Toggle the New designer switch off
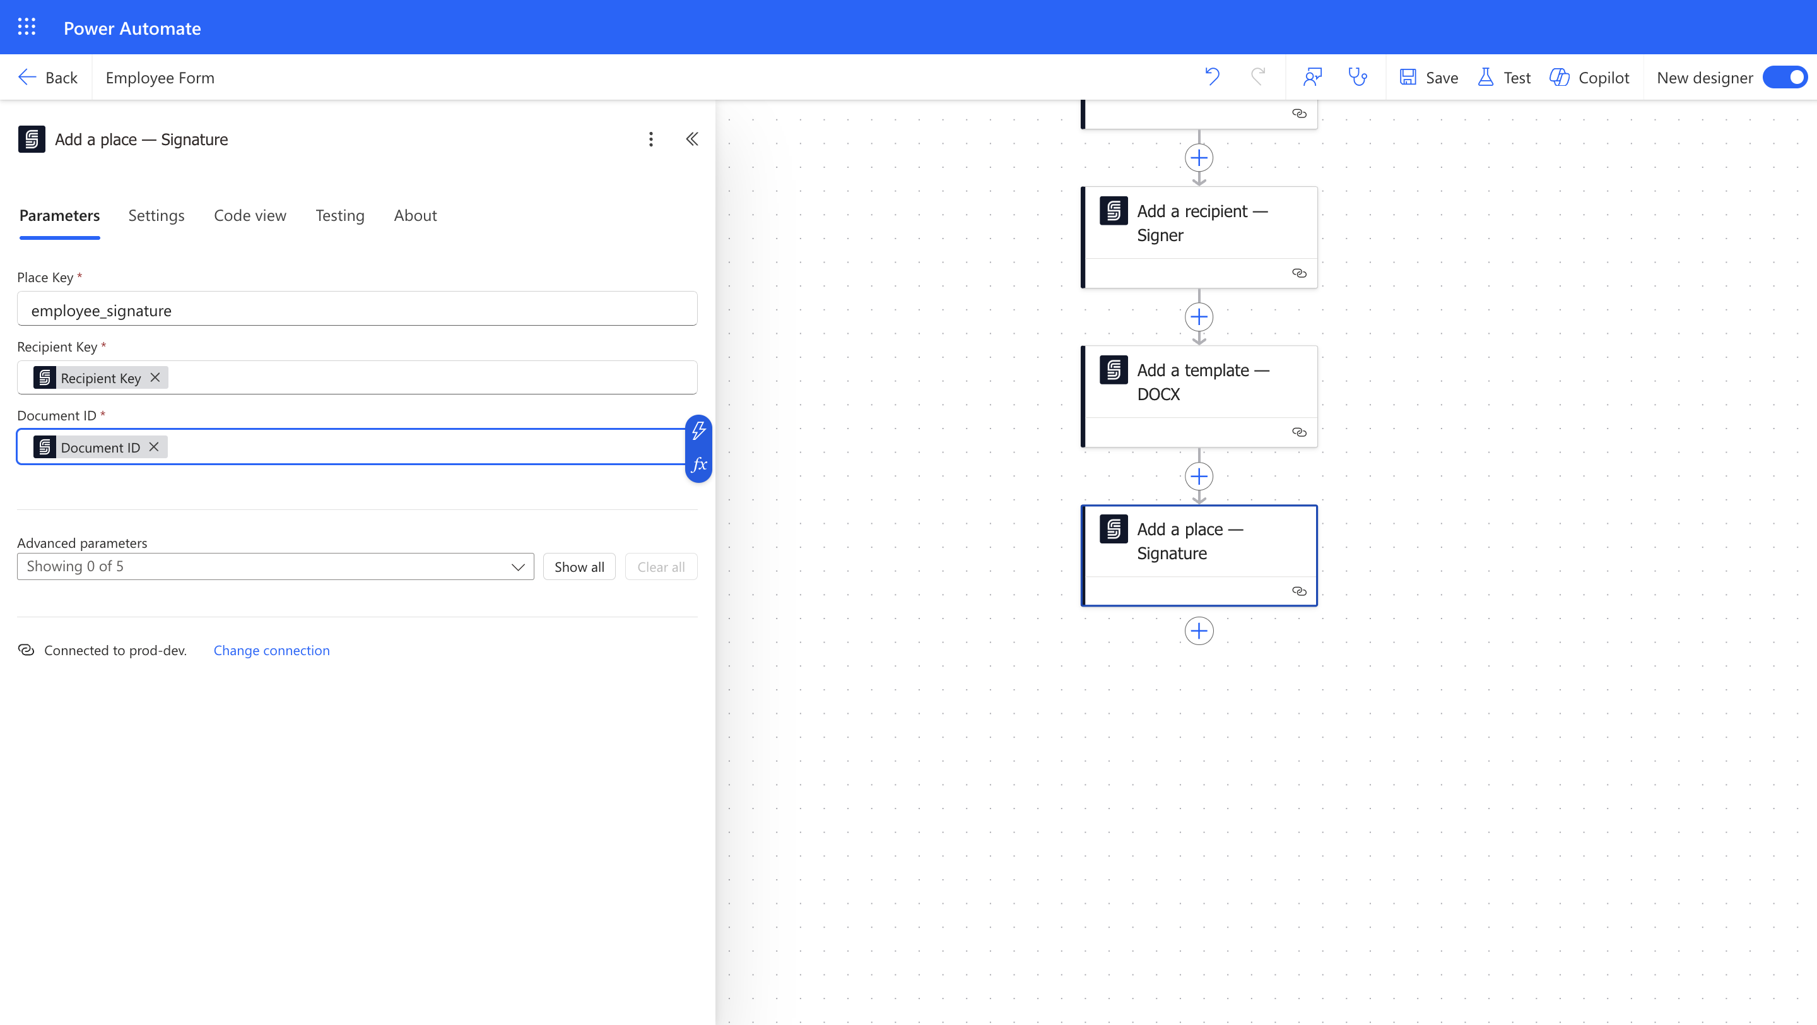Viewport: 1817px width, 1025px height. [x=1785, y=77]
